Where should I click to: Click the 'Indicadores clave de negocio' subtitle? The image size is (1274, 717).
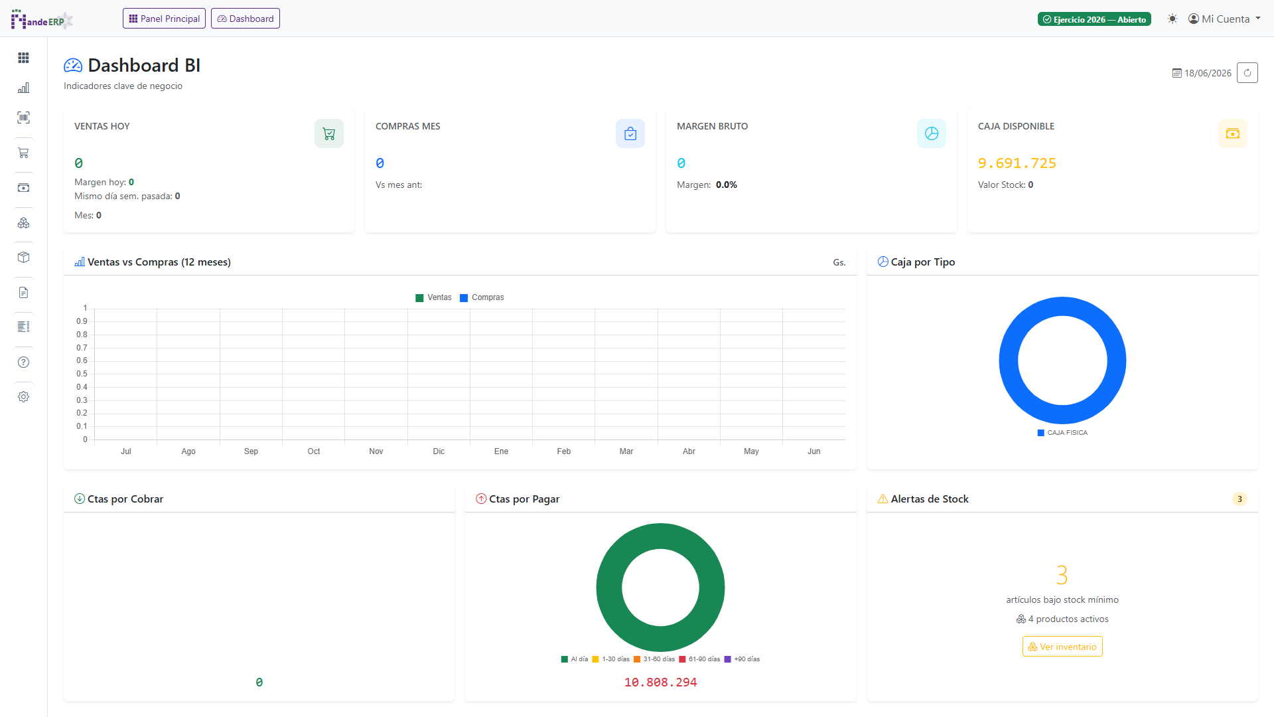(123, 86)
